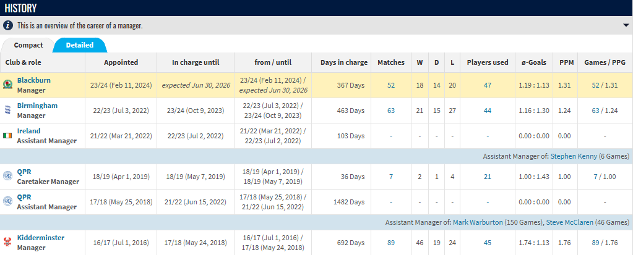Click the 36 Days cell
This screenshot has width=633, height=255.
353,177
